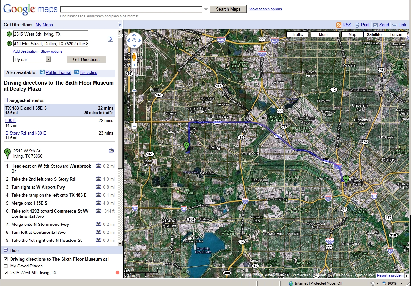Open Street View camera for step 5

pos(99,203)
